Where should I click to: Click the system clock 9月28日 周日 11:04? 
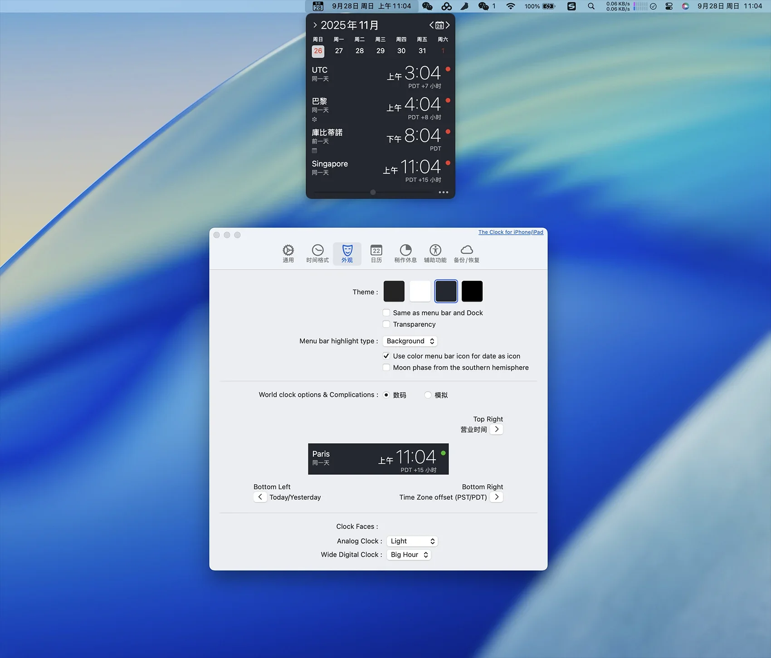730,6
